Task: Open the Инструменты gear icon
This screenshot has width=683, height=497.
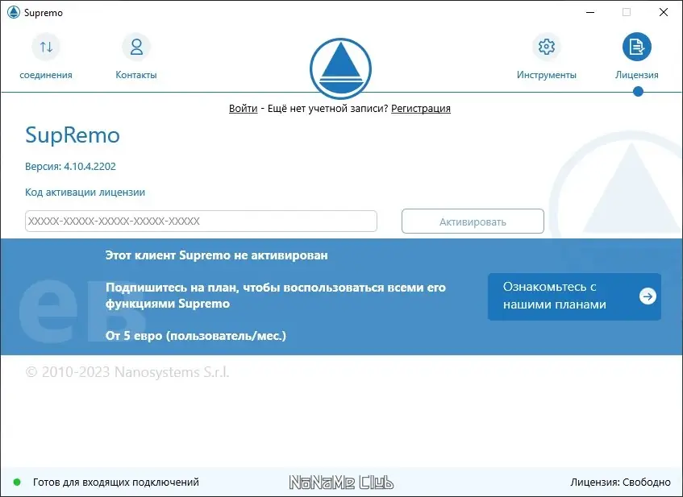Action: (x=547, y=47)
